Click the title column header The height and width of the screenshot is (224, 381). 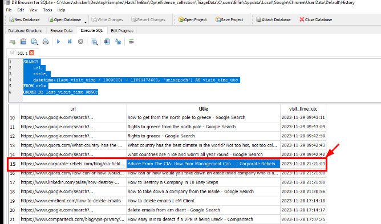click(x=204, y=109)
